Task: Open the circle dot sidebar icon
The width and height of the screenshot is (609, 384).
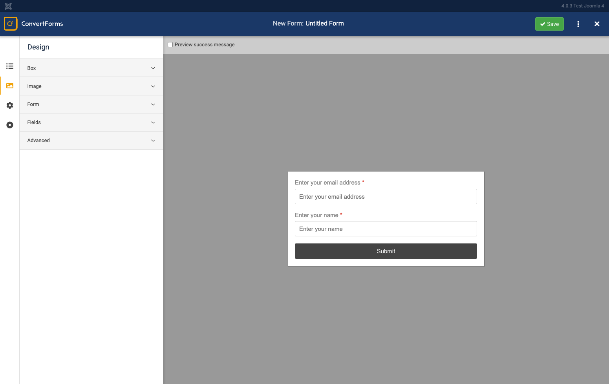Action: (10, 125)
